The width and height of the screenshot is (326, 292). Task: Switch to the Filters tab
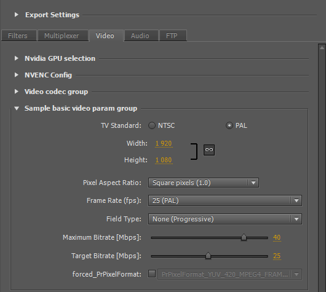(x=18, y=36)
